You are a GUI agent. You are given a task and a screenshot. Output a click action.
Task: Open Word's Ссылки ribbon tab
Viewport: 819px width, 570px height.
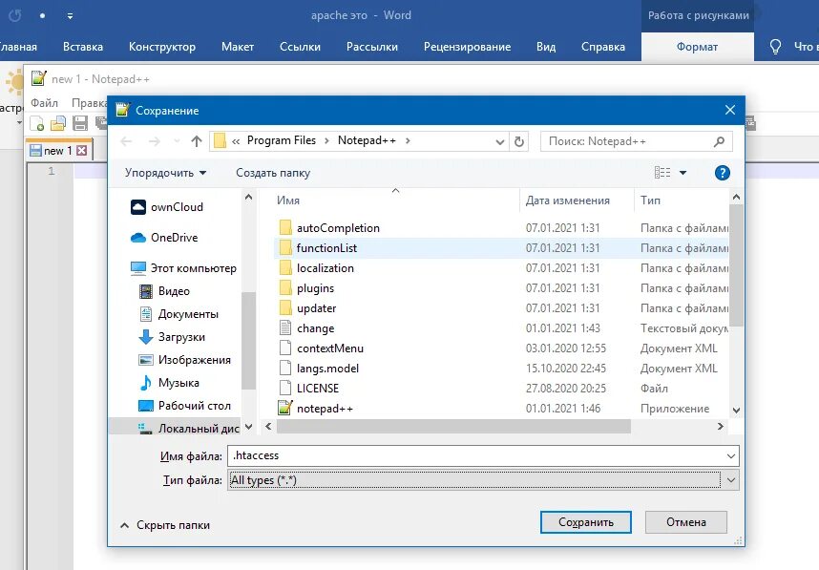pos(300,47)
